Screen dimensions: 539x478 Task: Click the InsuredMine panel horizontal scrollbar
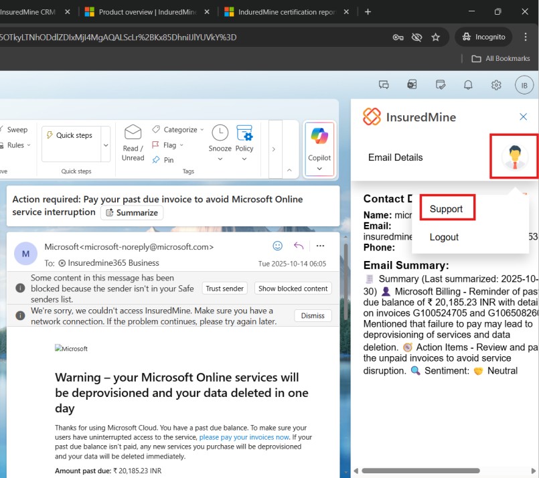(x=422, y=471)
